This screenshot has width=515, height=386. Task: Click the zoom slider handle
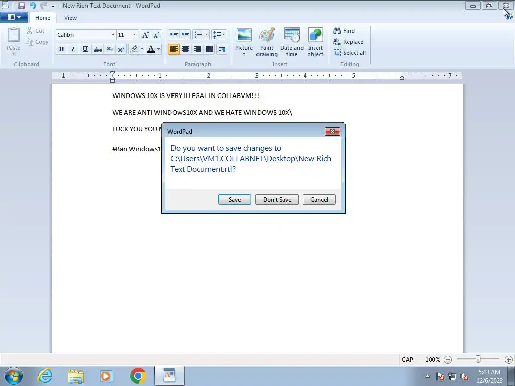click(x=478, y=359)
